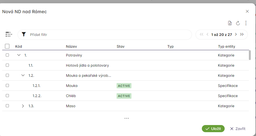Collapse the 1. Potraviny category
Viewport: 256px width, 136px height.
pyautogui.click(x=19, y=55)
